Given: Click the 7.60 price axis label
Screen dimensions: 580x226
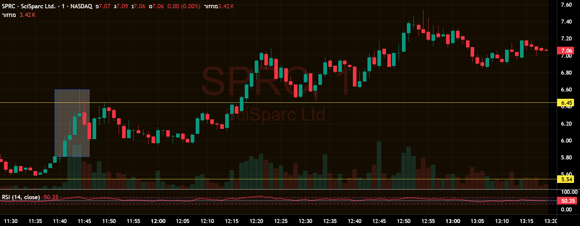Looking at the screenshot, I should (566, 5).
